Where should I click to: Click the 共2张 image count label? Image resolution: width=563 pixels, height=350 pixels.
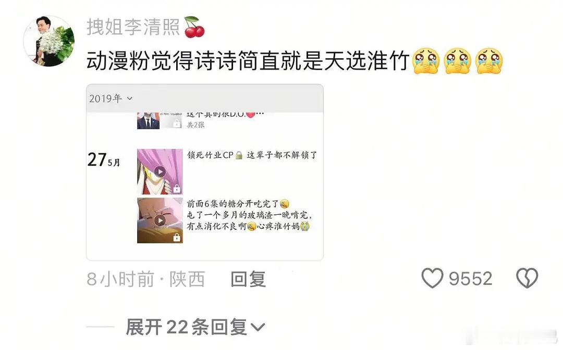(195, 125)
